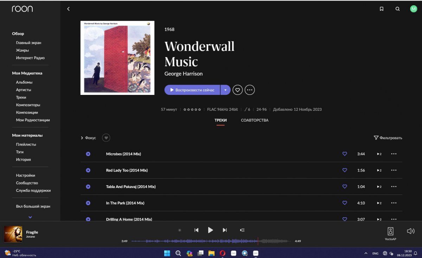Open search with the magnifier icon
This screenshot has width=422, height=258.
point(397,9)
